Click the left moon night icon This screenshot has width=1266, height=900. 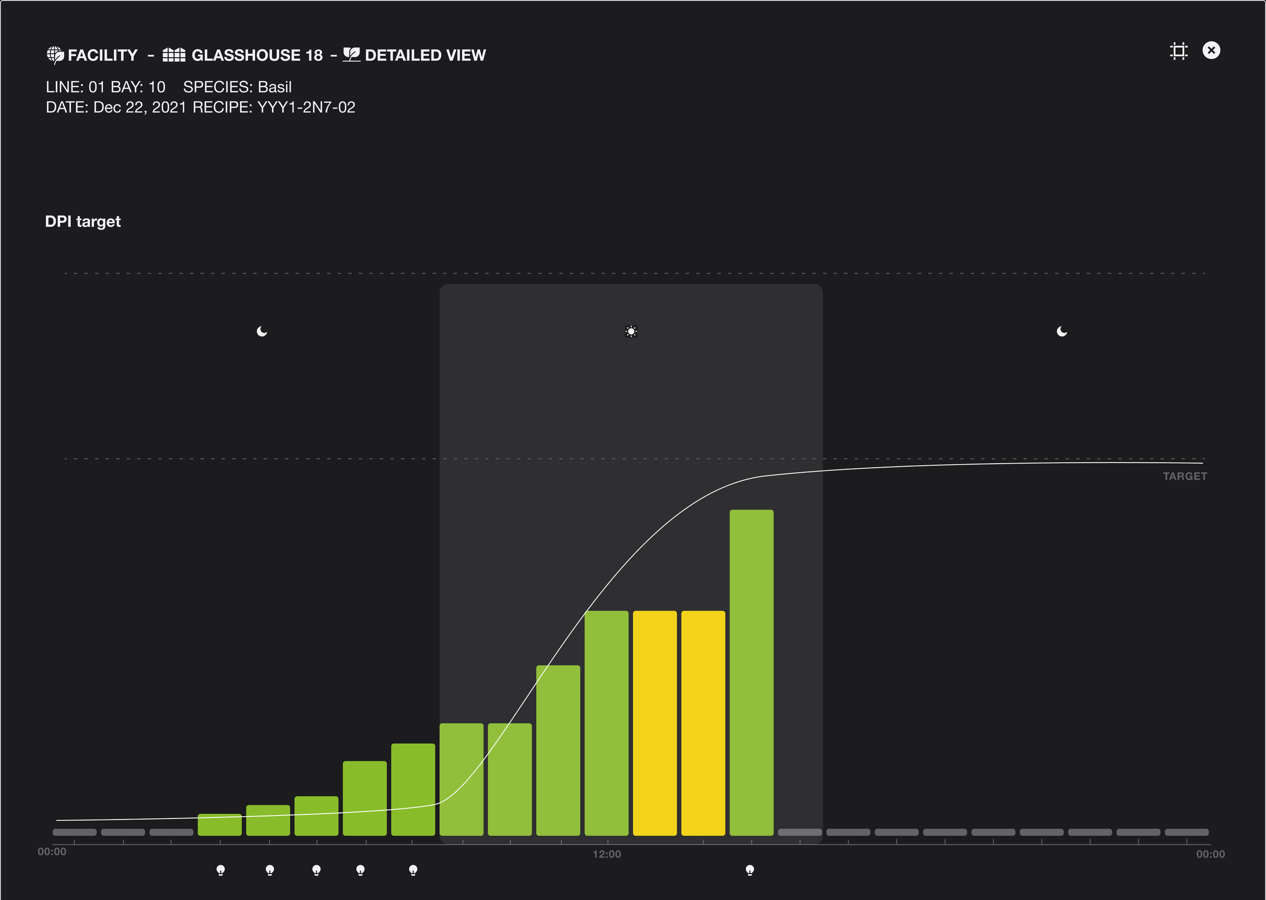click(262, 332)
